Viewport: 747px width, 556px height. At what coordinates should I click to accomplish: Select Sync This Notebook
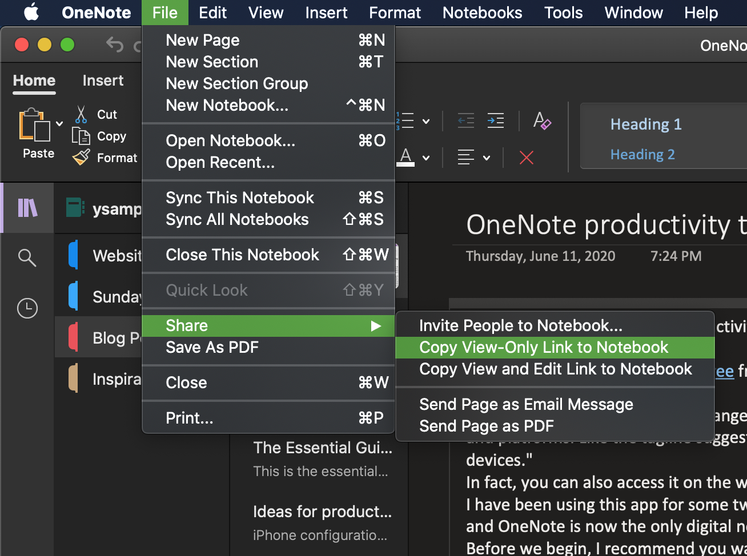(268, 198)
